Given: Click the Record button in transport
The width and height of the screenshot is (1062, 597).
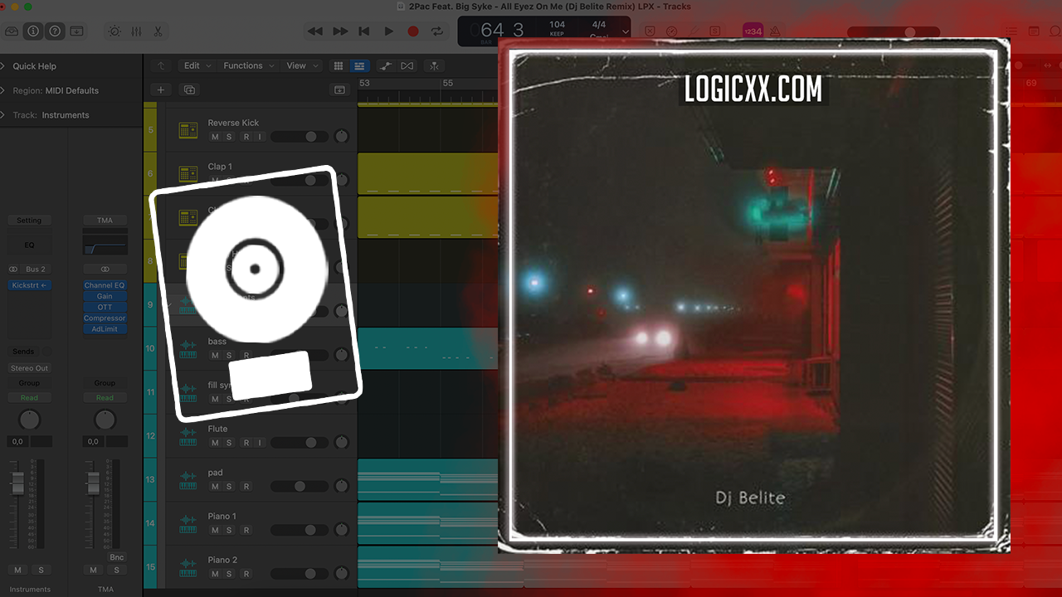Looking at the screenshot, I should 412,31.
